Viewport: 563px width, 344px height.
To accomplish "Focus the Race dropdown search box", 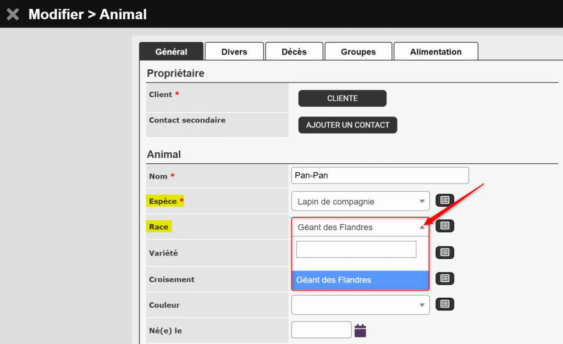I will coord(356,249).
